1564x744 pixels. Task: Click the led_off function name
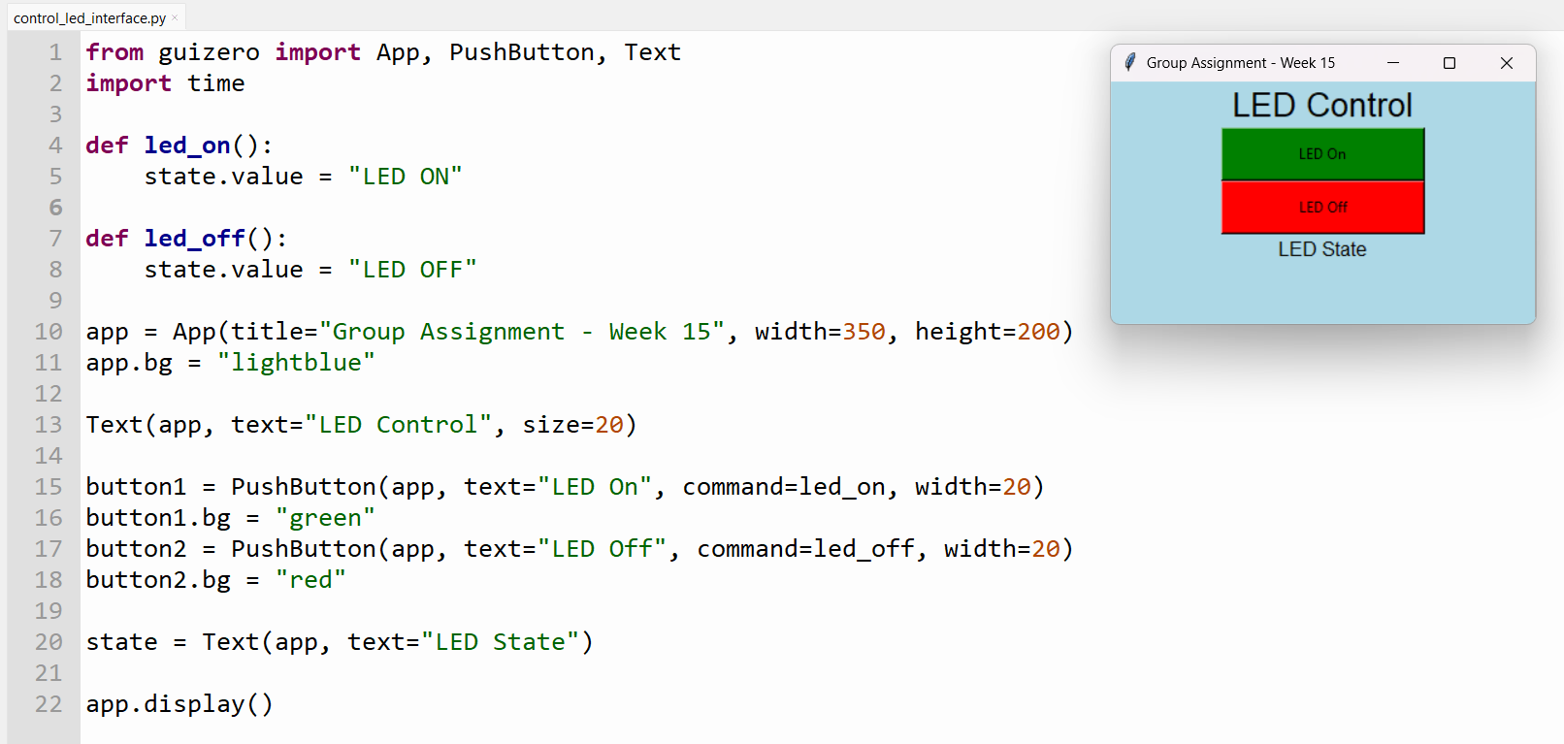[x=195, y=239]
